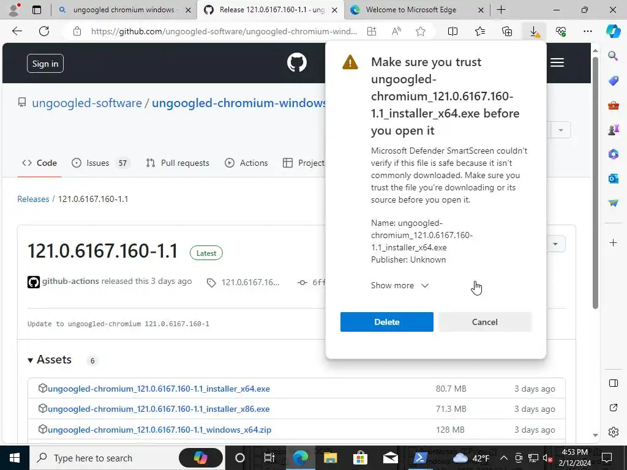Open Browser essentials heart icon
The width and height of the screenshot is (627, 470).
tap(561, 31)
